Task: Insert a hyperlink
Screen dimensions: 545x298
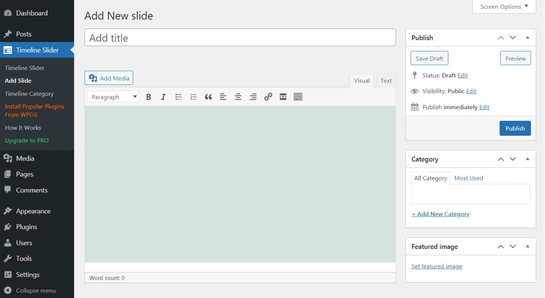Action: click(268, 97)
